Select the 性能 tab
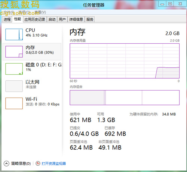 18,19
